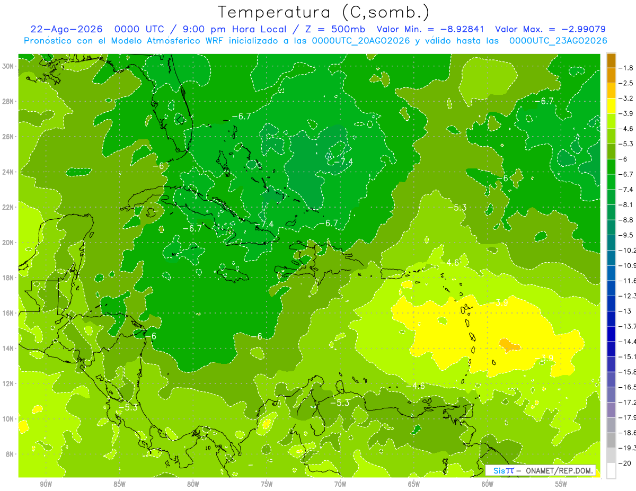The height and width of the screenshot is (491, 636).
Task: Click the -13.7 value on the color legend
Action: 627,326
